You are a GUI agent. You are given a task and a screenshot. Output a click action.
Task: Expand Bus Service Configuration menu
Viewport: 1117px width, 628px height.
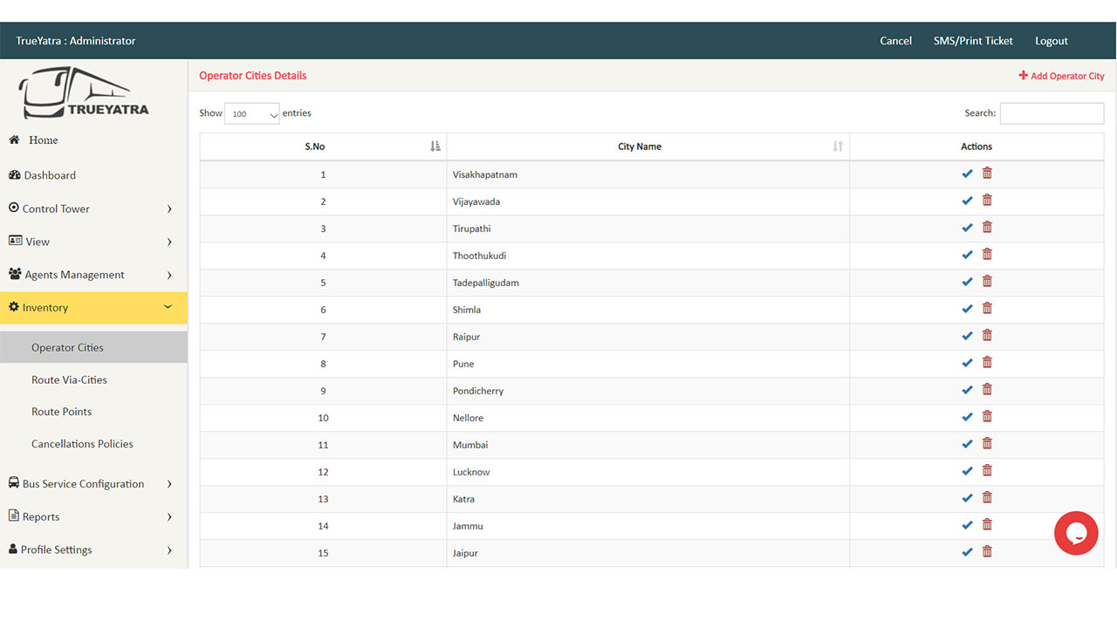tap(92, 484)
